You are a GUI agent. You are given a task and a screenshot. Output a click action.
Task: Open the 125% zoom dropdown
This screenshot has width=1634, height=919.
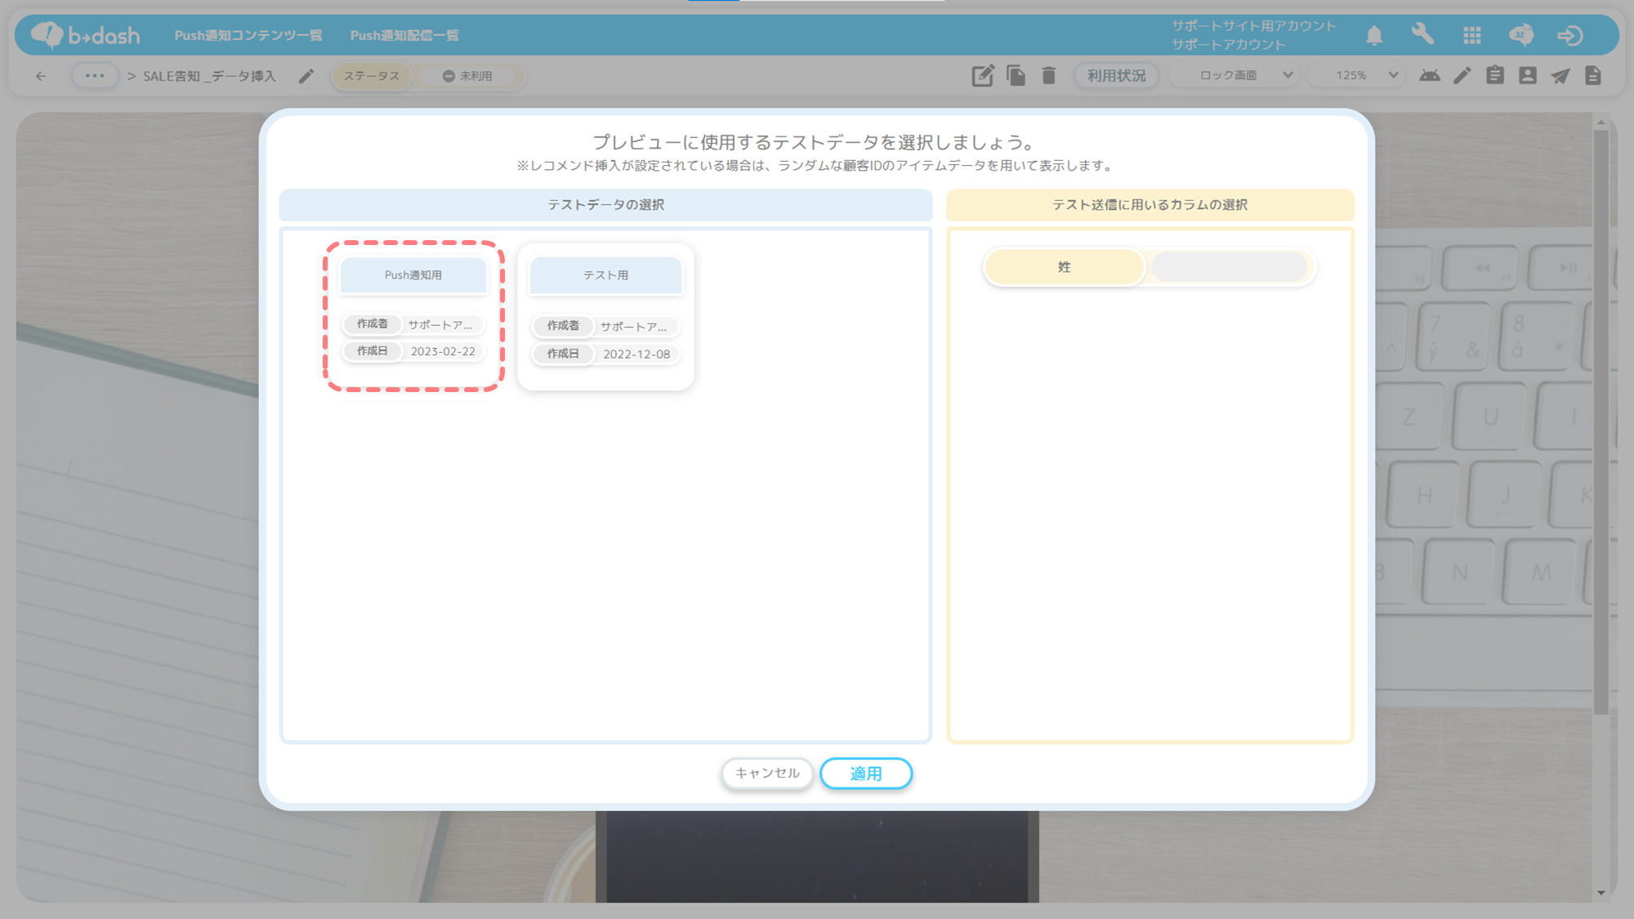(x=1367, y=75)
